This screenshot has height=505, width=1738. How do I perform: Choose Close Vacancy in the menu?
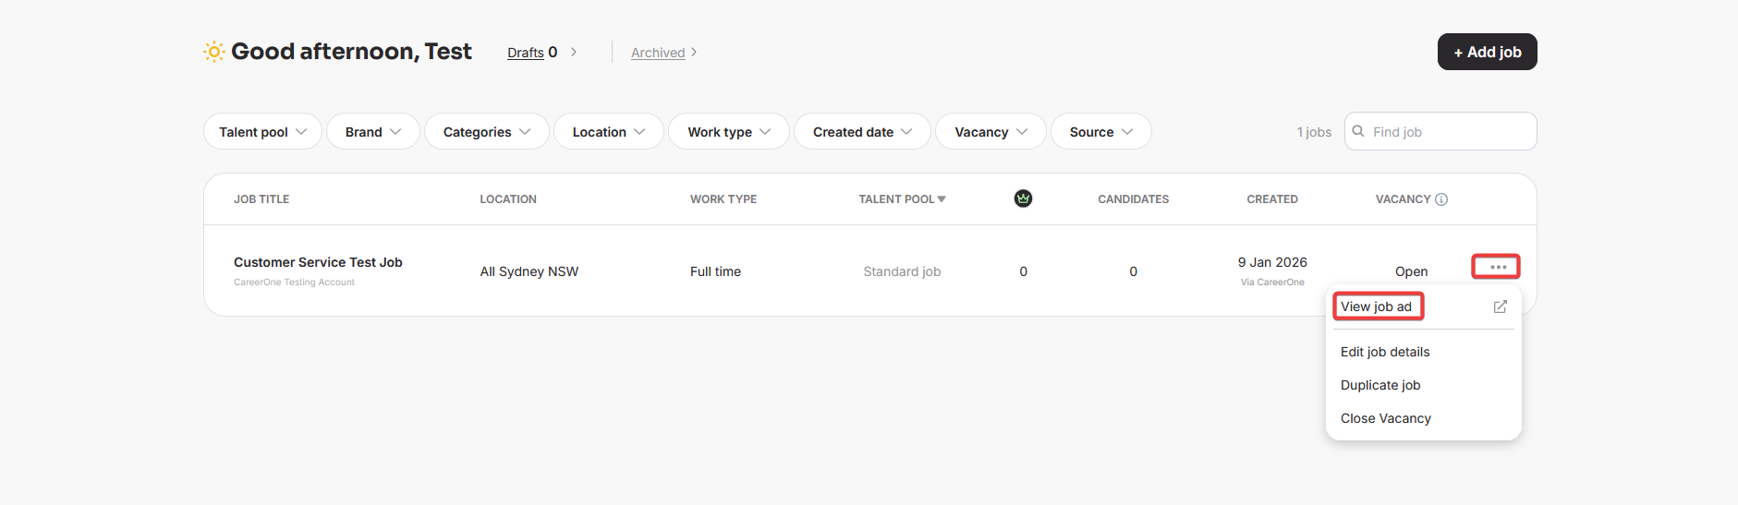pyautogui.click(x=1386, y=418)
